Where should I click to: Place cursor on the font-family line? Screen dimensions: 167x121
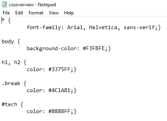click(x=94, y=28)
